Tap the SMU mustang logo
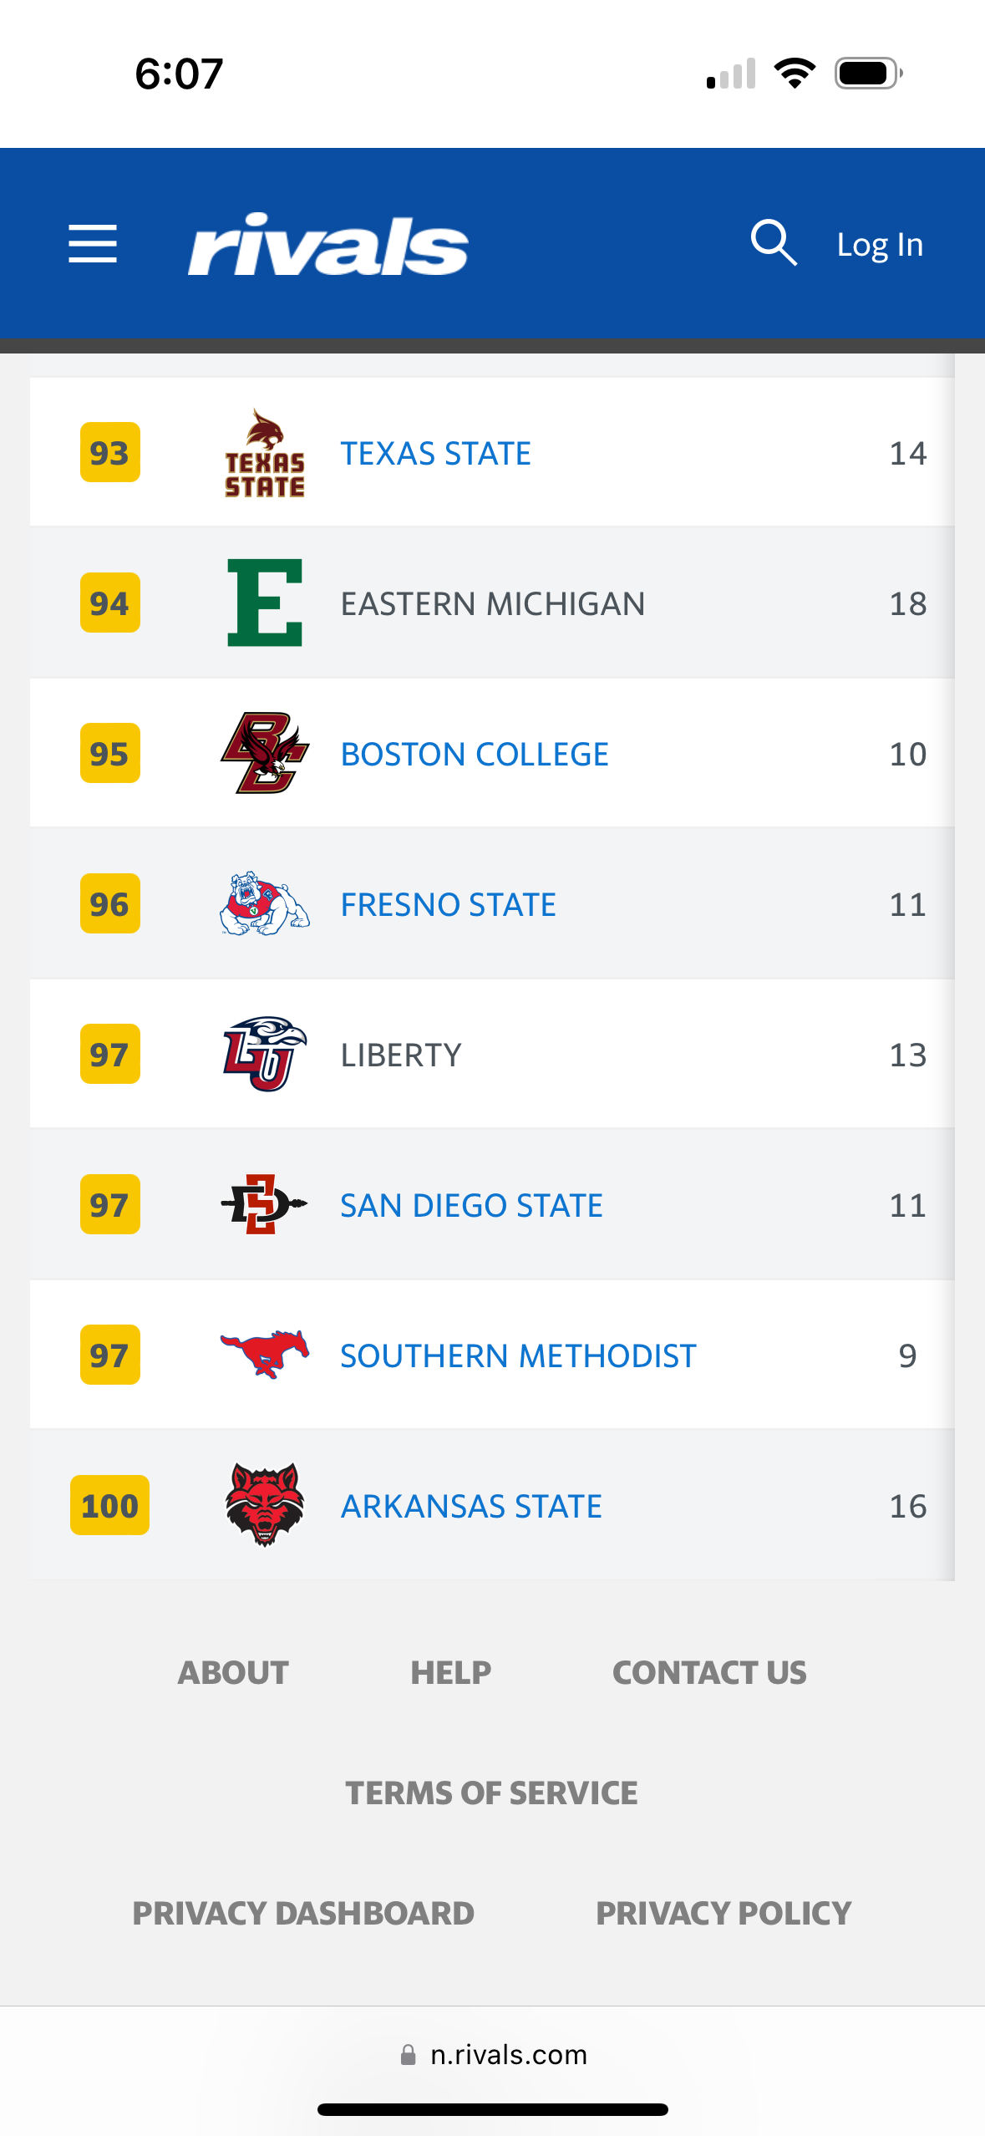The width and height of the screenshot is (985, 2136). (265, 1355)
